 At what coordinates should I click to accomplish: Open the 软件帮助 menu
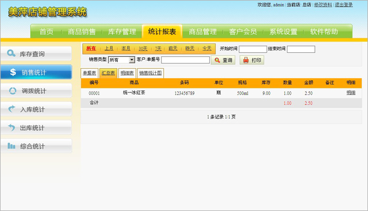(x=324, y=32)
